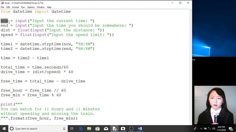Click the string "Input the distance: "
236x132 pixels.
73,30
